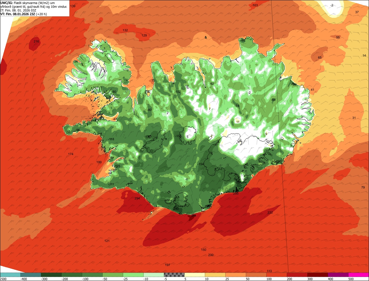Click the map value "139"
Screen dimensions: 369x281
(73, 6)
